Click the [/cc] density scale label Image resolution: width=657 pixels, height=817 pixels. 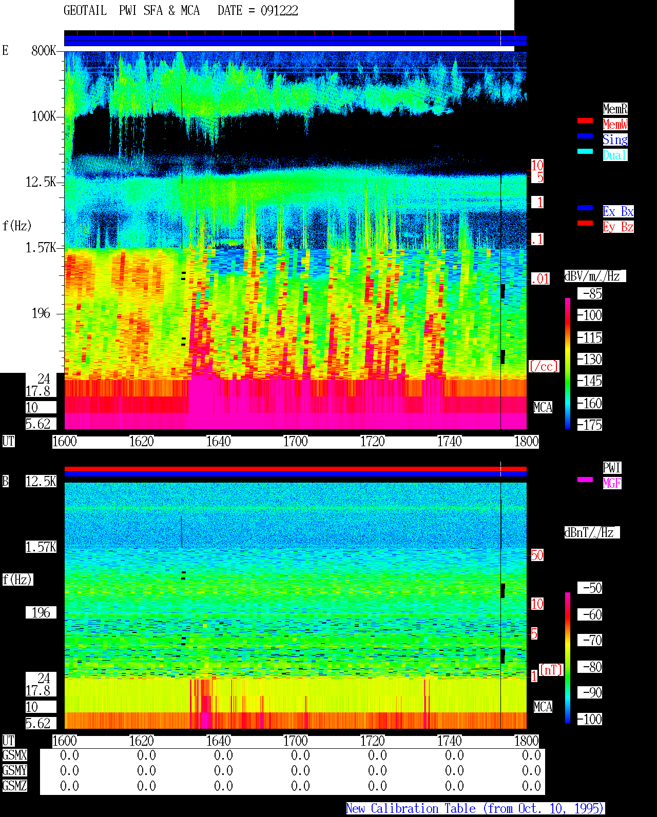coord(544,367)
